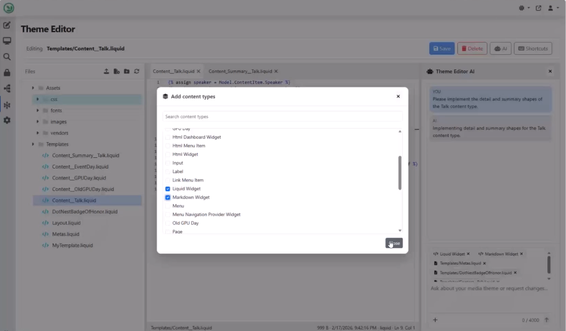
Task: Close the Theme Editor AI panel
Action: click(550, 71)
